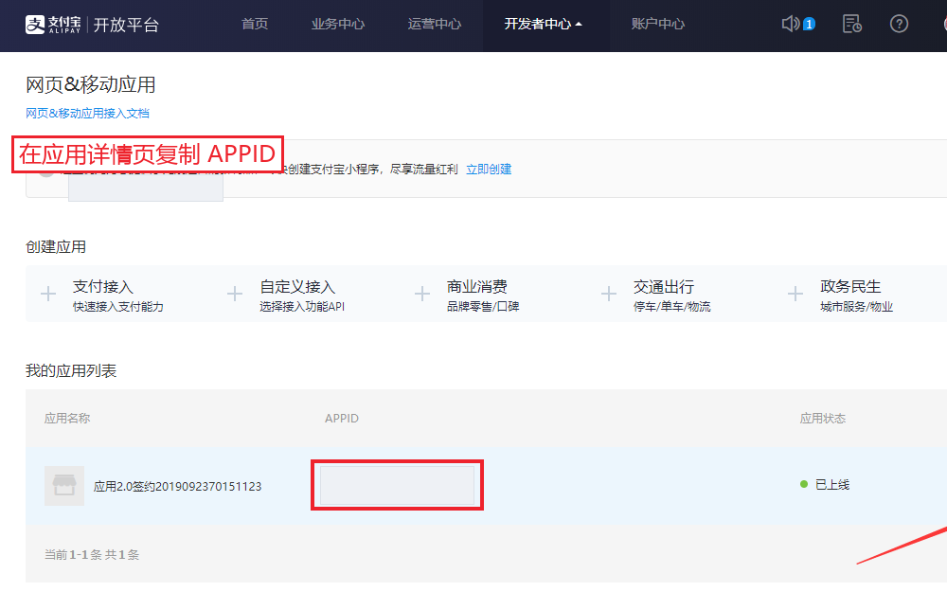This screenshot has height=592, width=947.
Task: Open 账户中心 menu
Action: click(x=658, y=25)
